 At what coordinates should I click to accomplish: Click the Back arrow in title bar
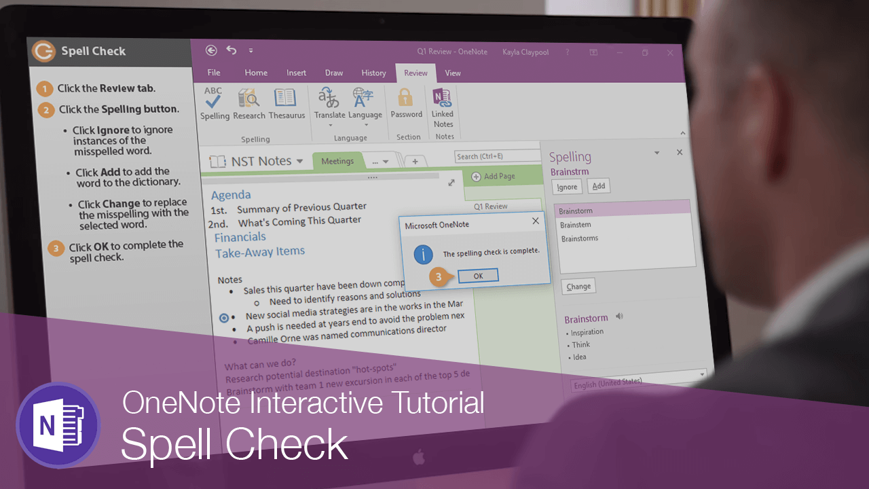211,50
